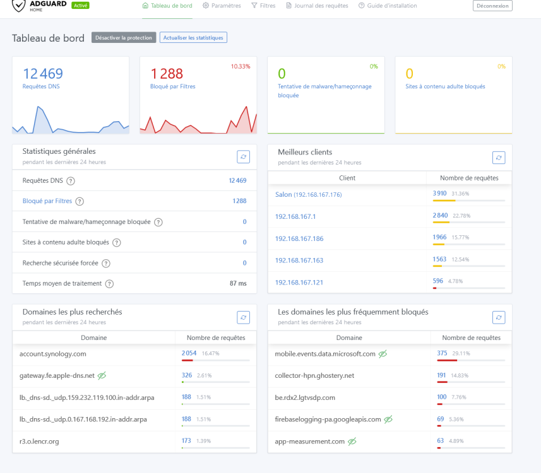Click the Requêtes DNS count 12 469 in statistics table
The image size is (541, 473).
pyautogui.click(x=238, y=180)
